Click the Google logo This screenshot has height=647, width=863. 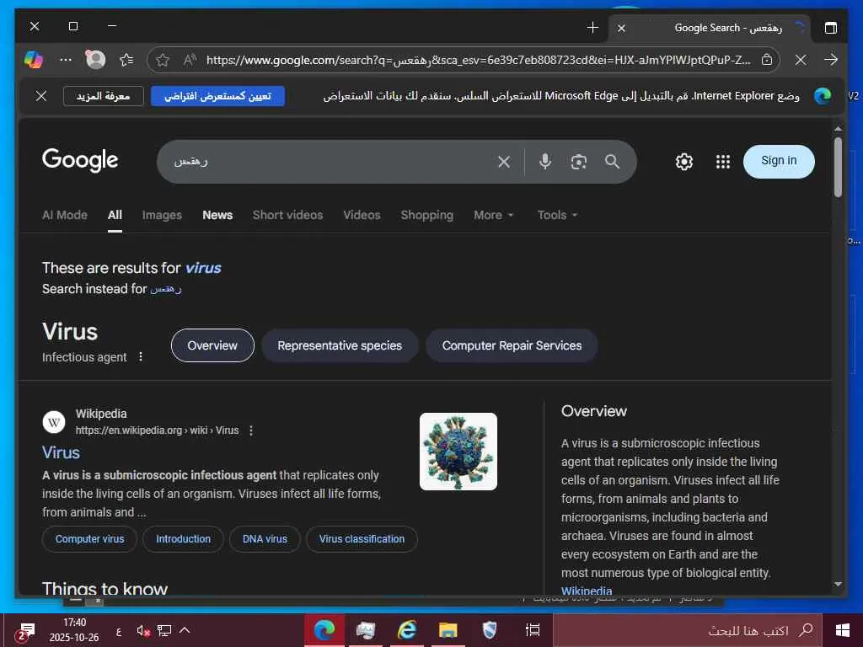(x=80, y=160)
